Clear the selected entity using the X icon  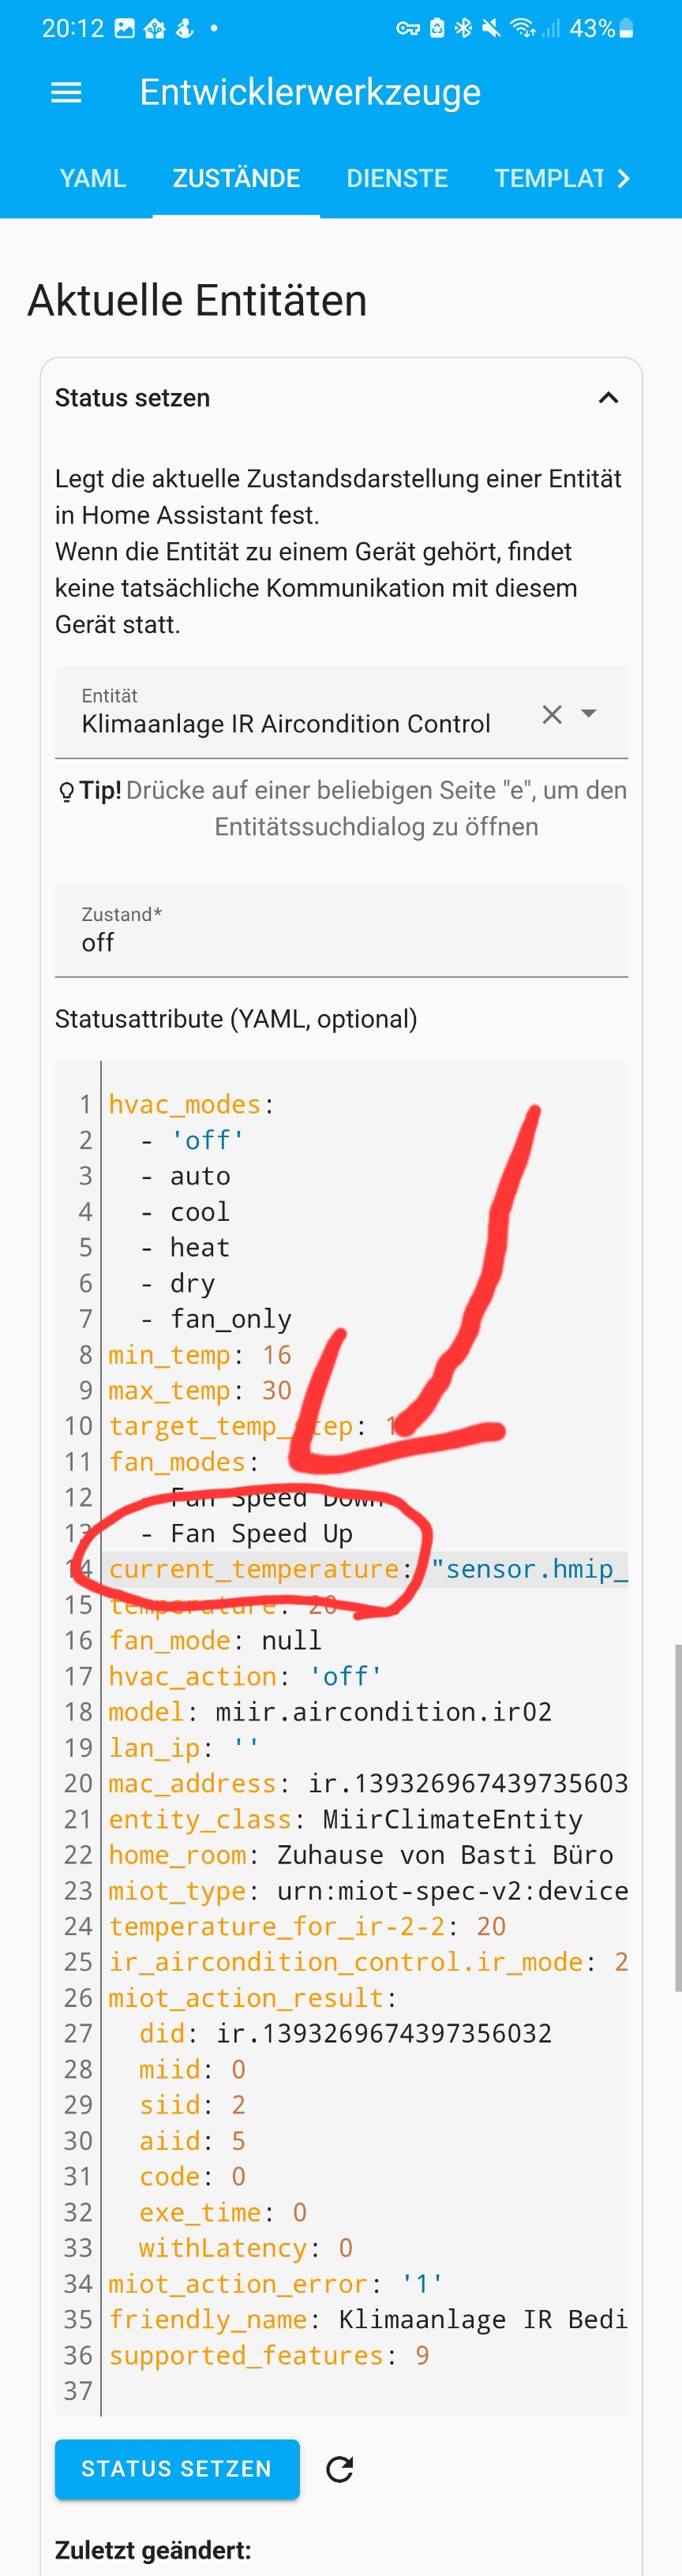tap(552, 714)
